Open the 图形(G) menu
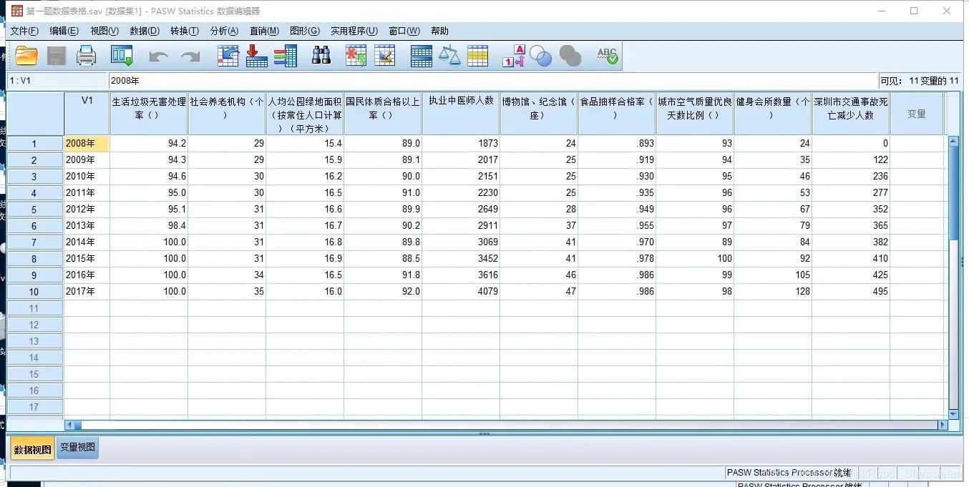The image size is (969, 487). 304,31
